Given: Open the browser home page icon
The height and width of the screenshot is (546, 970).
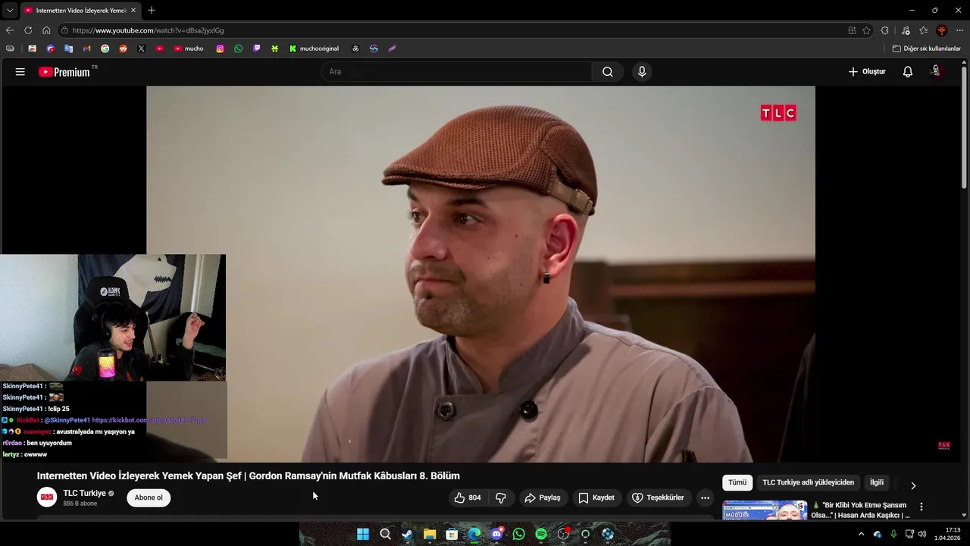Looking at the screenshot, I should click(x=46, y=30).
